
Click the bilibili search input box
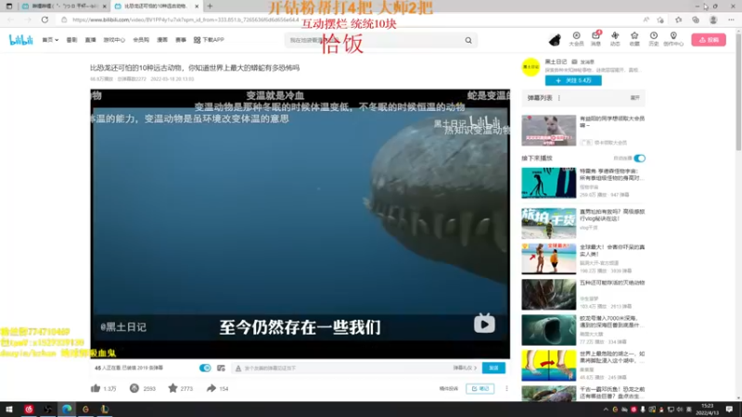[x=374, y=40]
